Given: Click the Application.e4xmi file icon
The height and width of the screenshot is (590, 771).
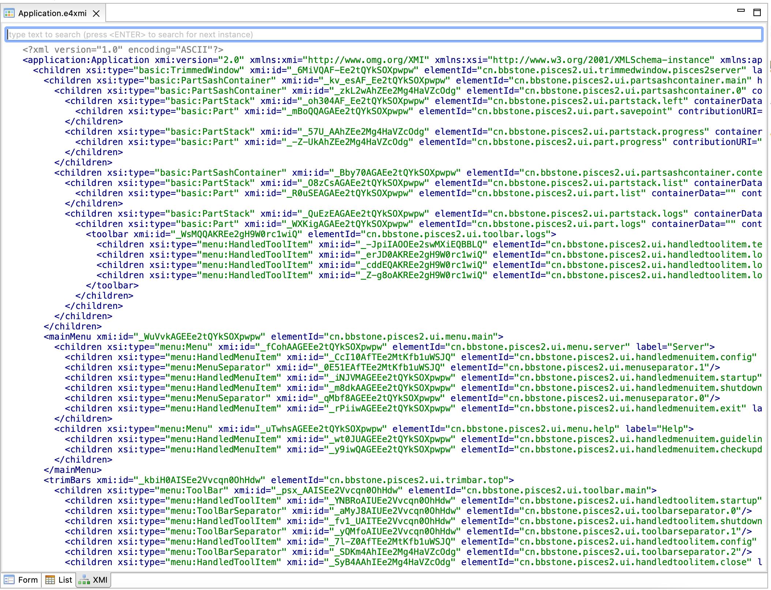Looking at the screenshot, I should point(9,14).
